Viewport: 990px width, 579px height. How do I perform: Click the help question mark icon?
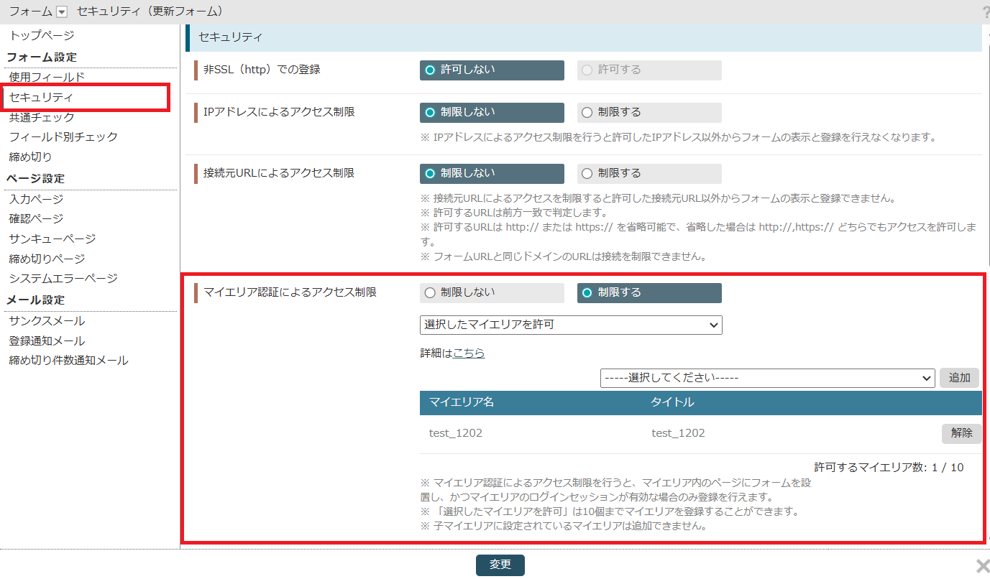[x=986, y=12]
